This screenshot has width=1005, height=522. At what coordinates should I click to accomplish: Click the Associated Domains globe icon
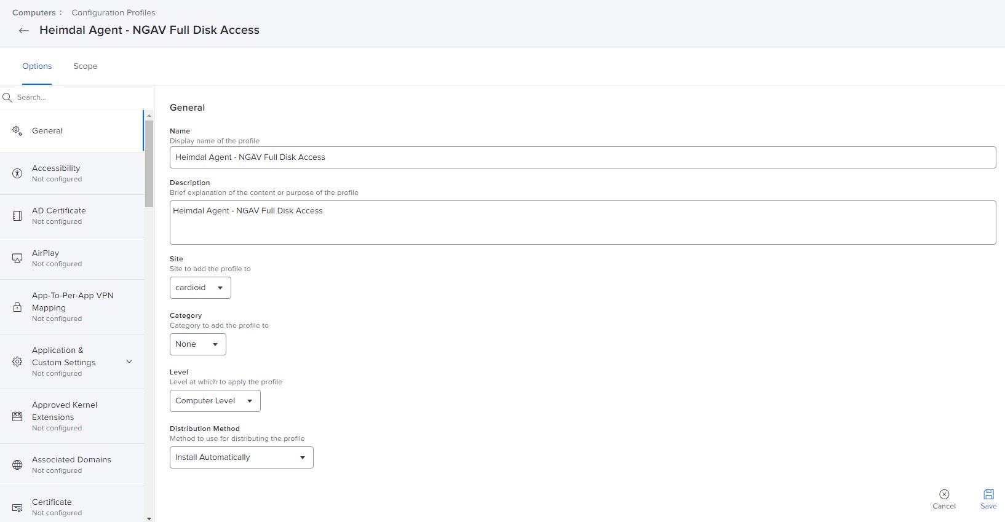[x=17, y=465]
